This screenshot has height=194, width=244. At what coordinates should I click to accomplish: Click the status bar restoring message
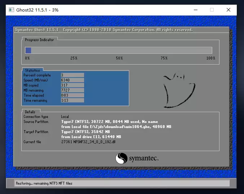coord(44,183)
